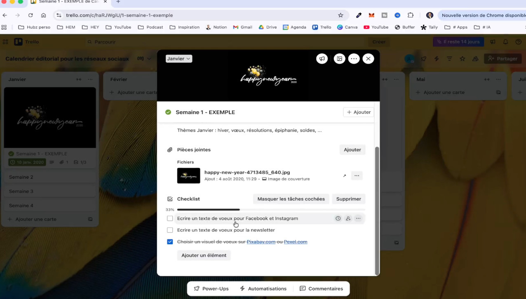This screenshot has width=526, height=299.
Task: Open the card three-dot actions menu
Action: click(354, 59)
